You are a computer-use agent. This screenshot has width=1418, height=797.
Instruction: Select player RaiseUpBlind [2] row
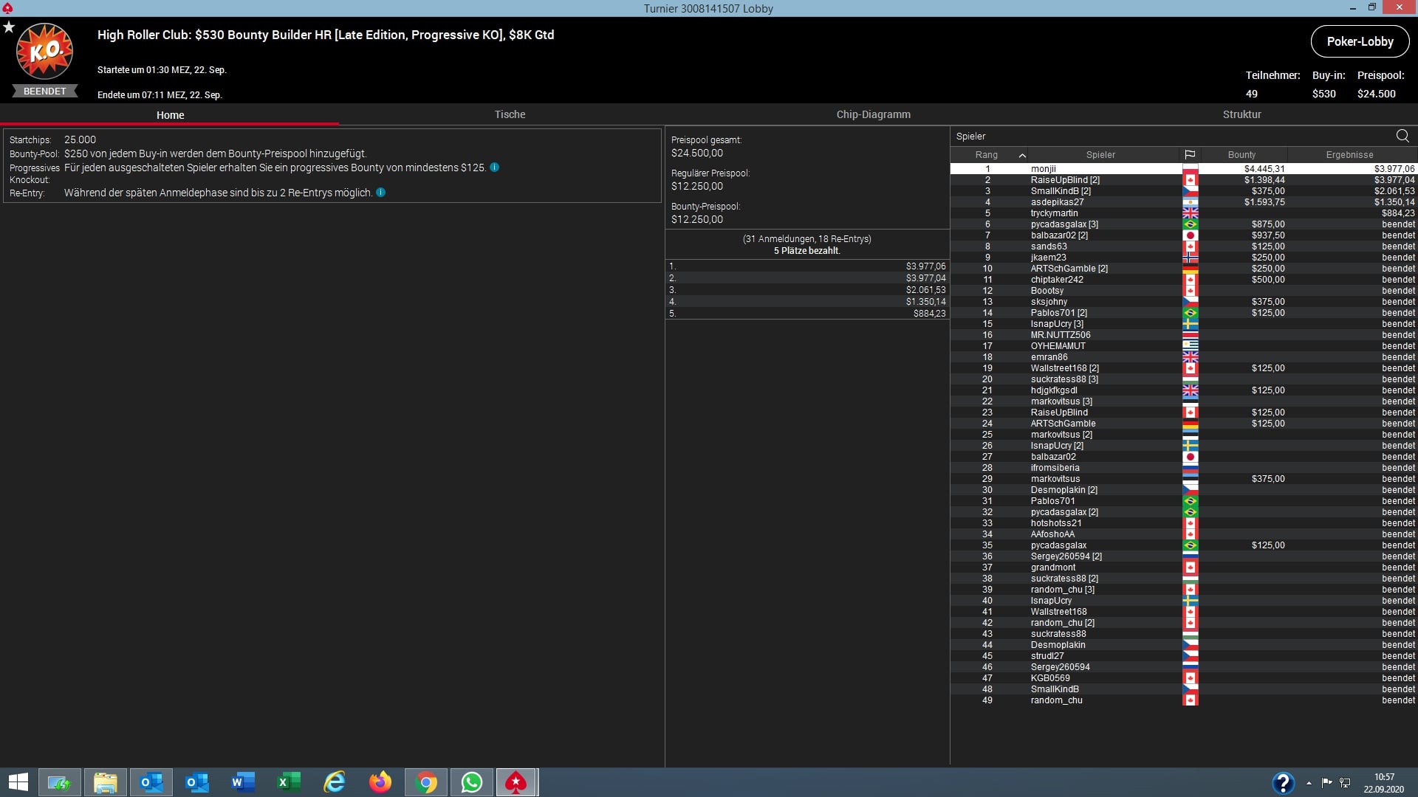tap(1065, 180)
